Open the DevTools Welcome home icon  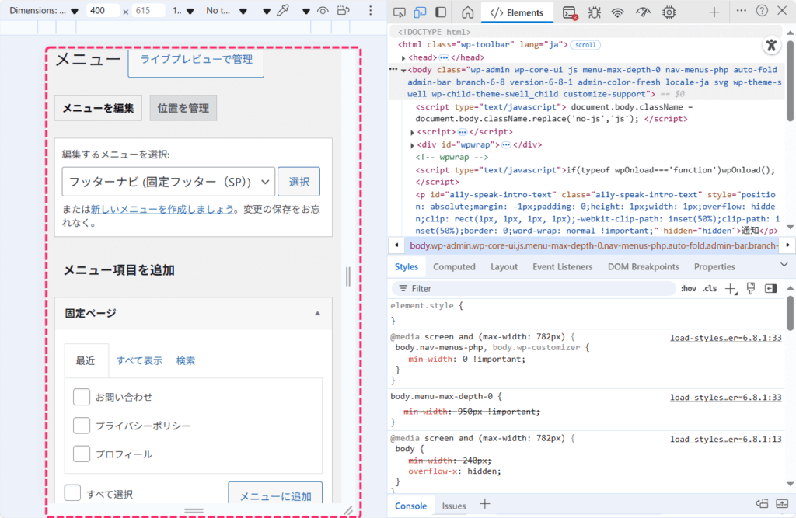(467, 12)
